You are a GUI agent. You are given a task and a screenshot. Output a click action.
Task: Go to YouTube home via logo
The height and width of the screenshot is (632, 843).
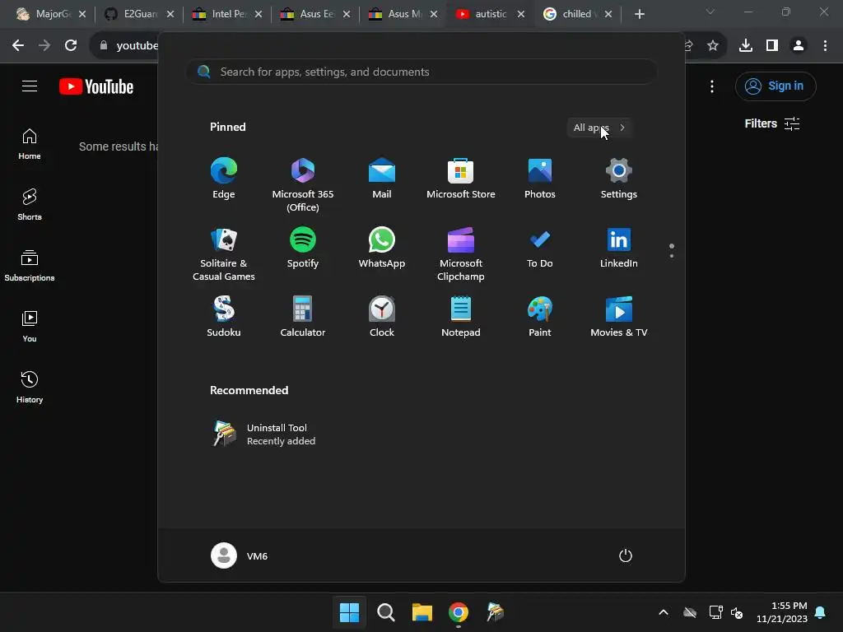(96, 86)
